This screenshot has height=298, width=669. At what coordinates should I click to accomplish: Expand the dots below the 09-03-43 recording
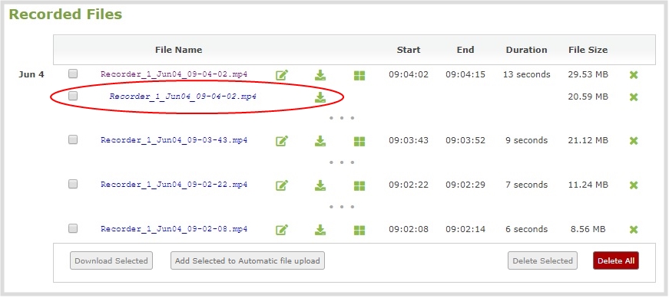342,162
